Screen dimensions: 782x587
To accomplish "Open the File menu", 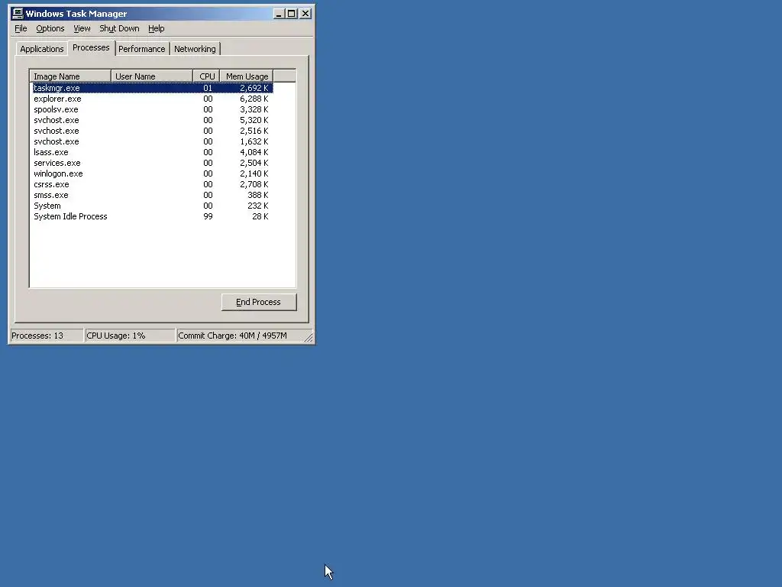I will (x=21, y=28).
